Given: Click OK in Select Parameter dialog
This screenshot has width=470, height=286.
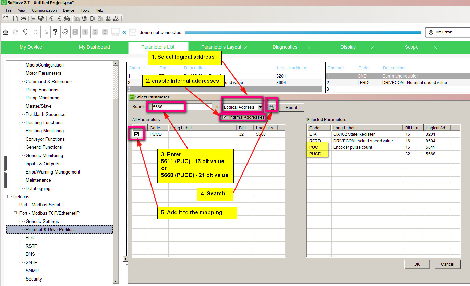Looking at the screenshot, I should (x=417, y=264).
